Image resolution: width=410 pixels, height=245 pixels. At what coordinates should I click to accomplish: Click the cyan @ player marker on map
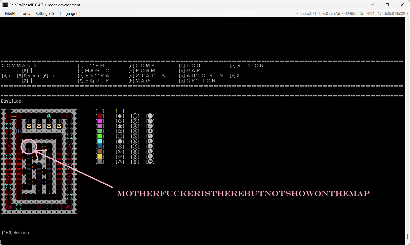click(x=49, y=116)
